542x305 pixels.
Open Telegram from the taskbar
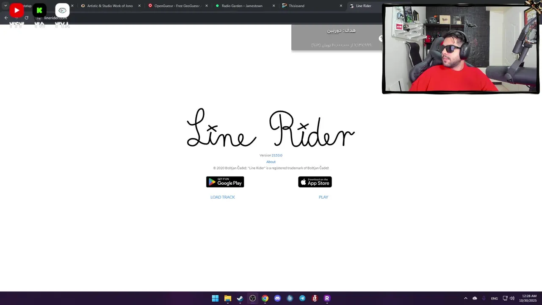(x=302, y=298)
